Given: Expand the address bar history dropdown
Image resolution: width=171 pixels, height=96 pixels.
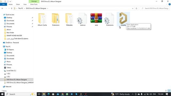Looking at the screenshot, I should [133, 8].
